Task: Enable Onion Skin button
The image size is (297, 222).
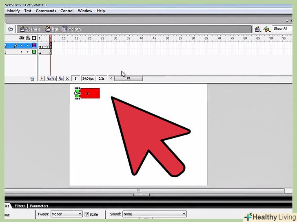Action: point(49,78)
